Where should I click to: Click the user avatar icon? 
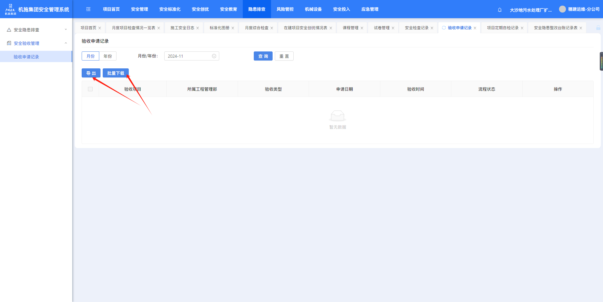[x=562, y=9]
